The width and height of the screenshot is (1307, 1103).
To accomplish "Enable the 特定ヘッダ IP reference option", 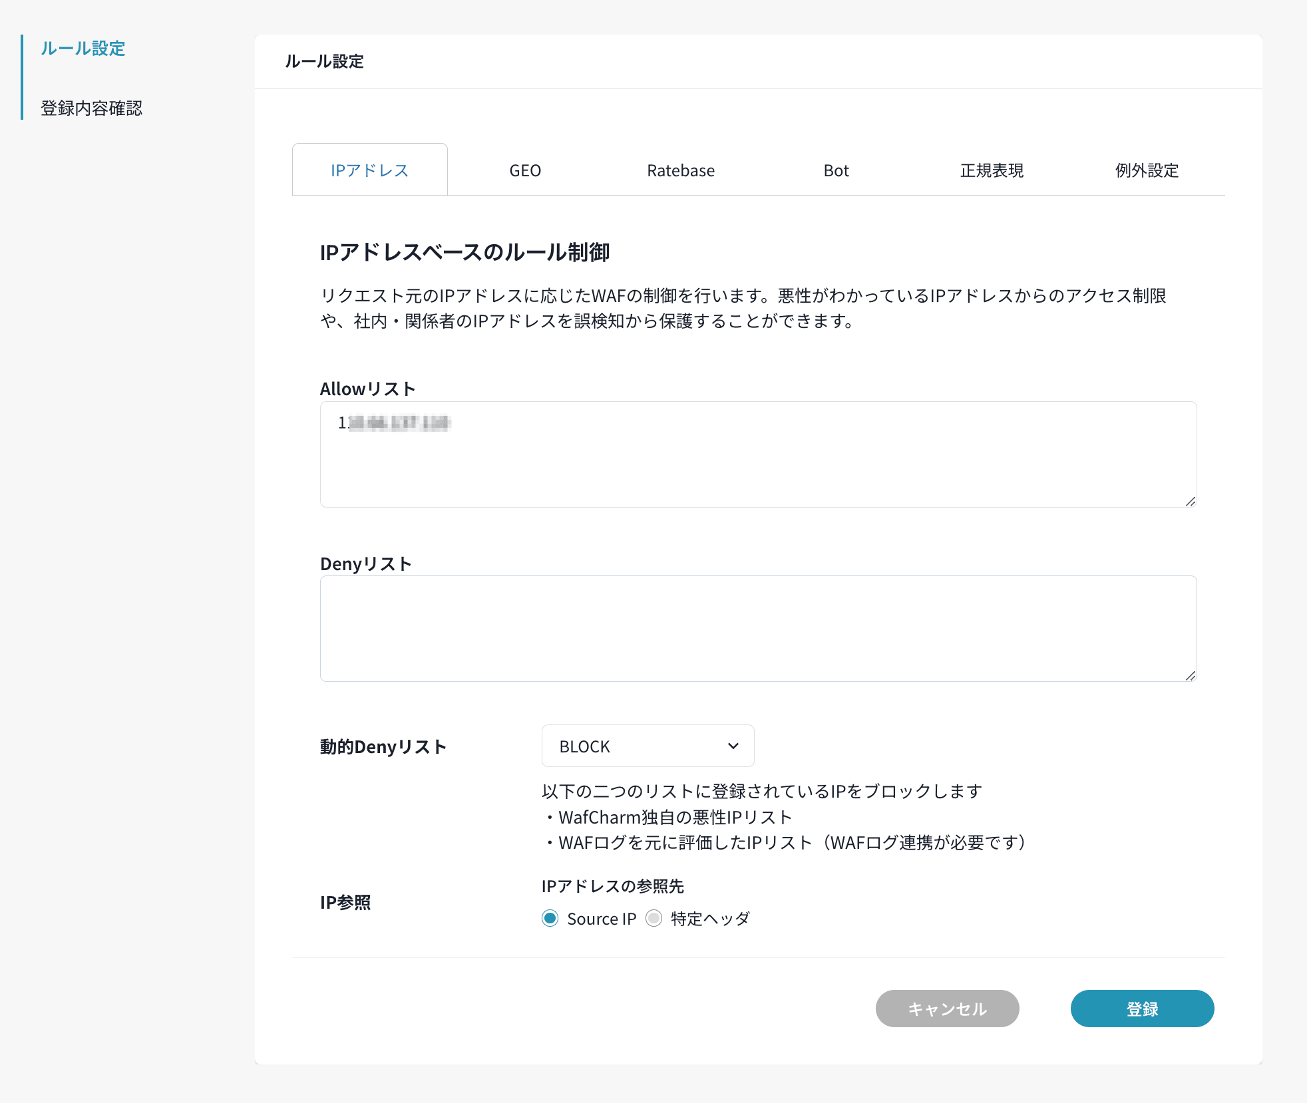I will [x=655, y=918].
